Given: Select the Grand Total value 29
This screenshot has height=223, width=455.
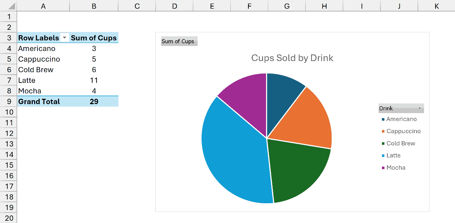Looking at the screenshot, I should tap(94, 102).
